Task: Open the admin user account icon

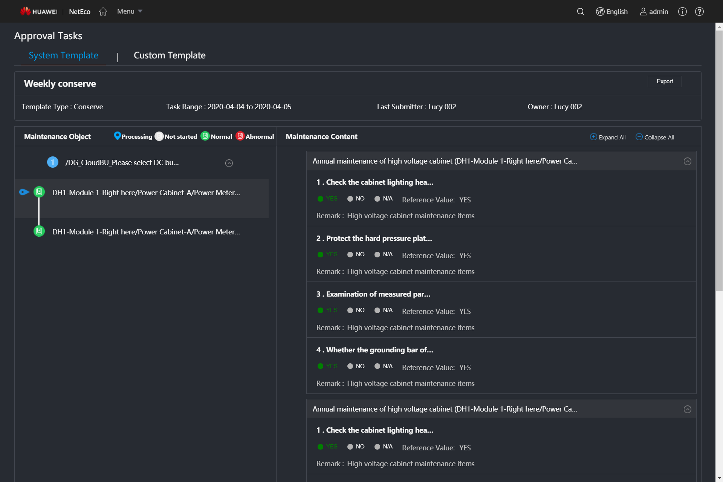Action: 644,12
